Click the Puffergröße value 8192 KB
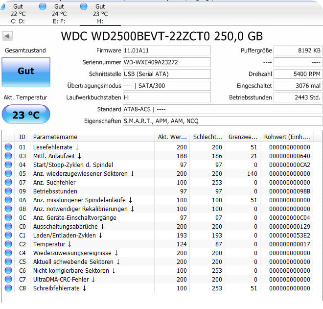323x309 pixels. 298,50
